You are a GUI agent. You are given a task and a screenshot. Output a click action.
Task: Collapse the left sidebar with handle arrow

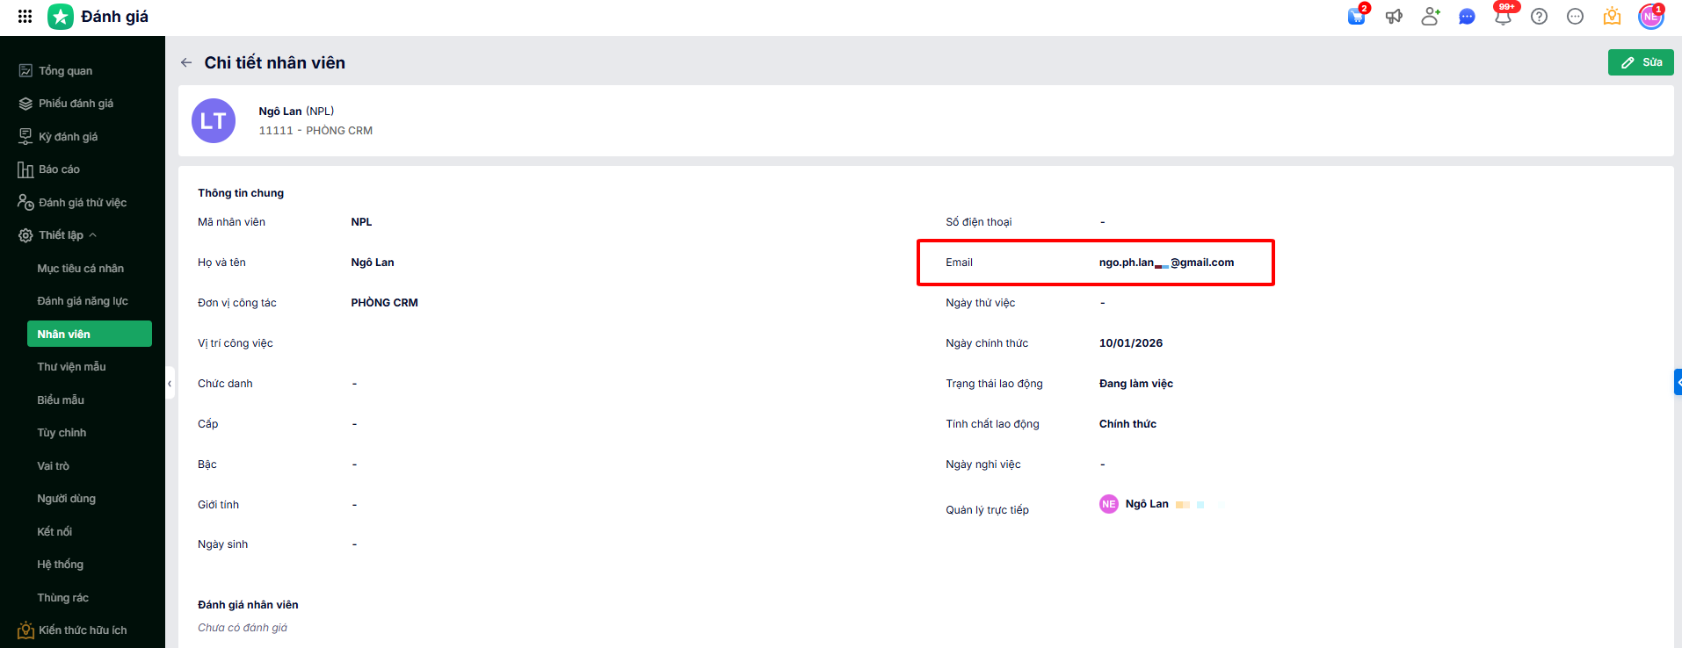(x=170, y=384)
